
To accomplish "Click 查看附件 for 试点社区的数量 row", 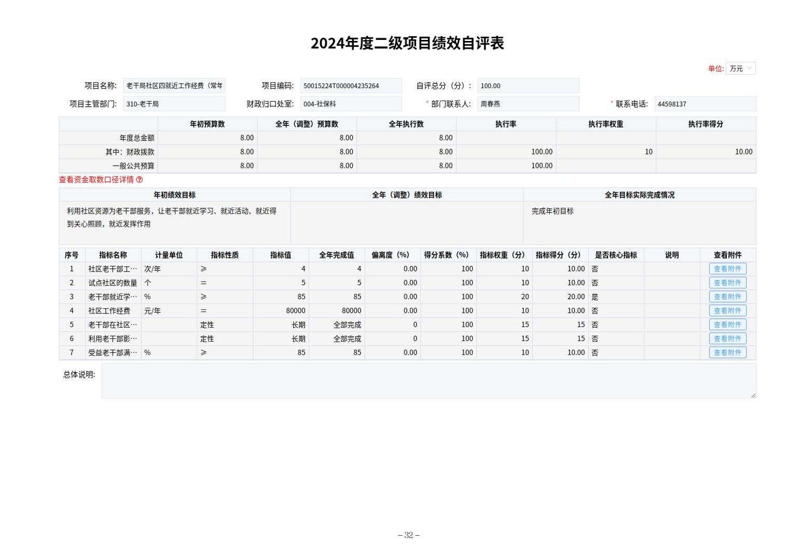I will (x=727, y=282).
